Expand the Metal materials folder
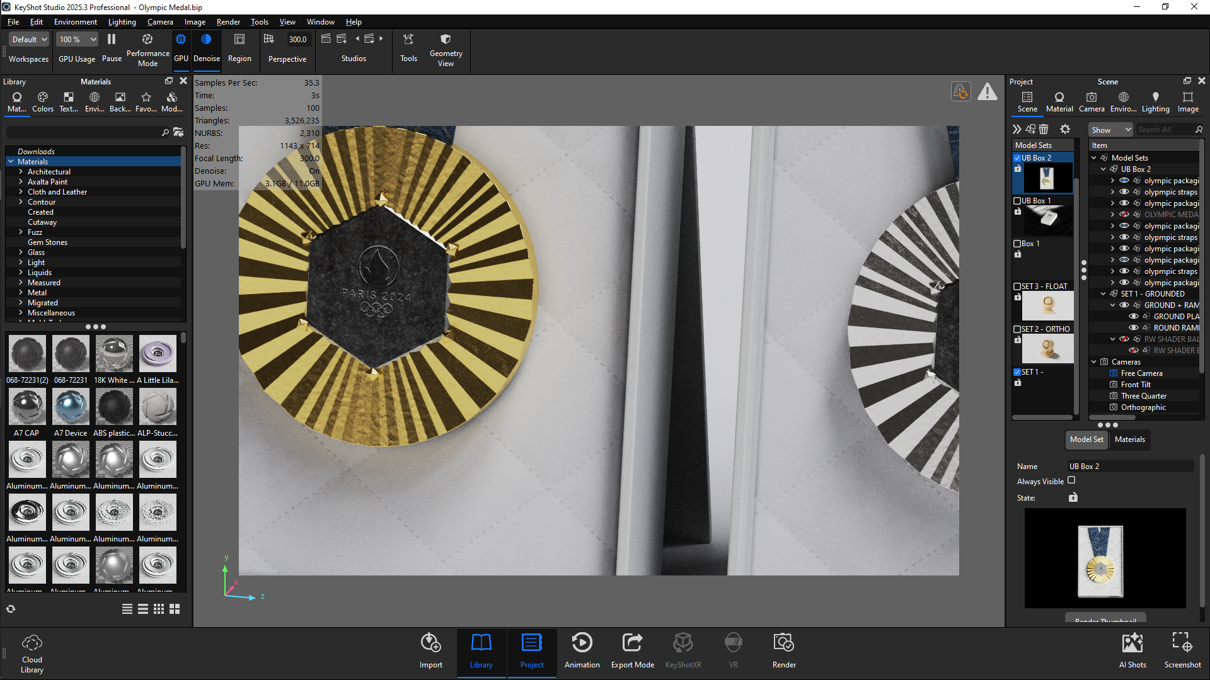Screen dimensions: 1210x680 (x=21, y=293)
